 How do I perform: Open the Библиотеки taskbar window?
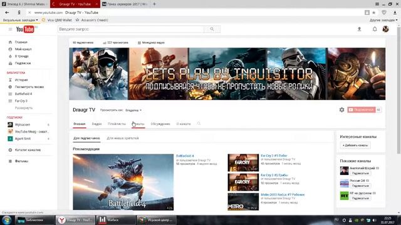click(x=35, y=220)
